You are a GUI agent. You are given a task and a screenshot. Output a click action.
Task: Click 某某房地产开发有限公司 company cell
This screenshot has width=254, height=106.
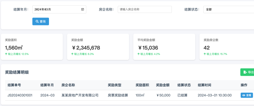tap(80, 95)
